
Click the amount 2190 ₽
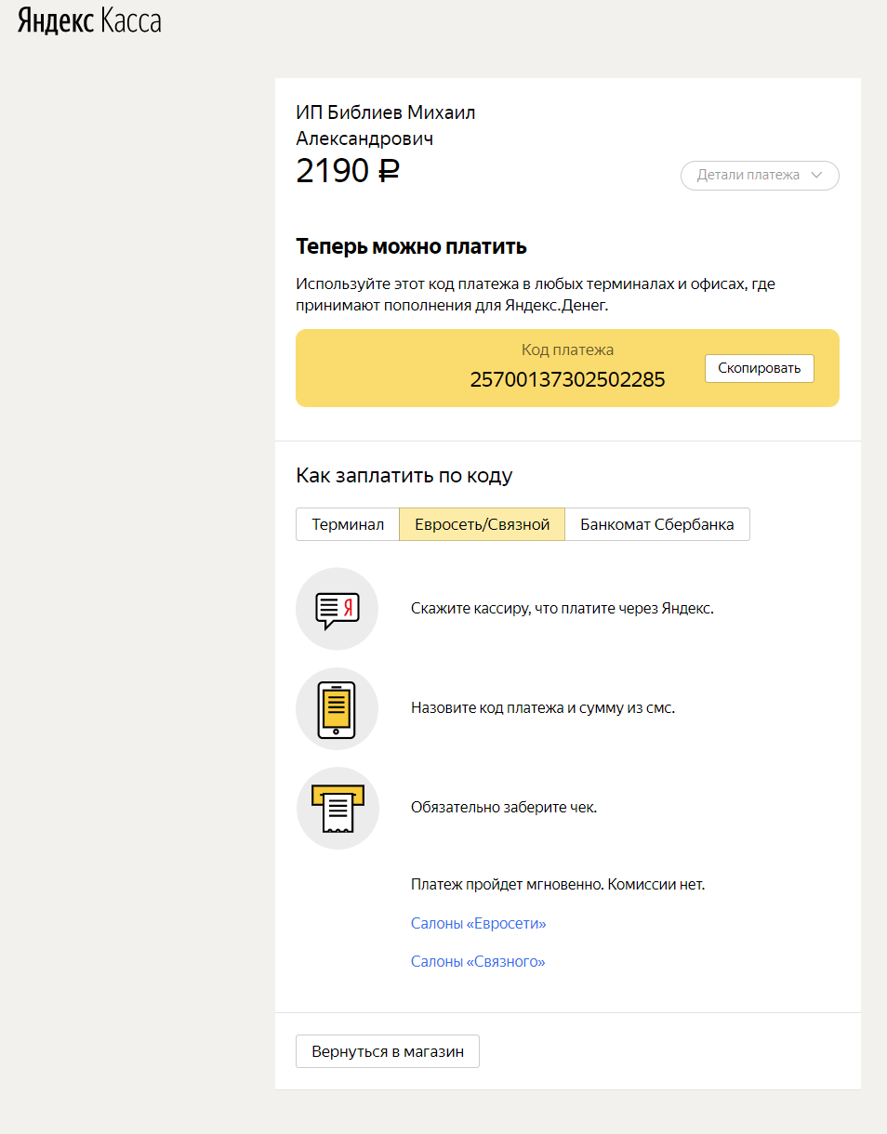348,171
